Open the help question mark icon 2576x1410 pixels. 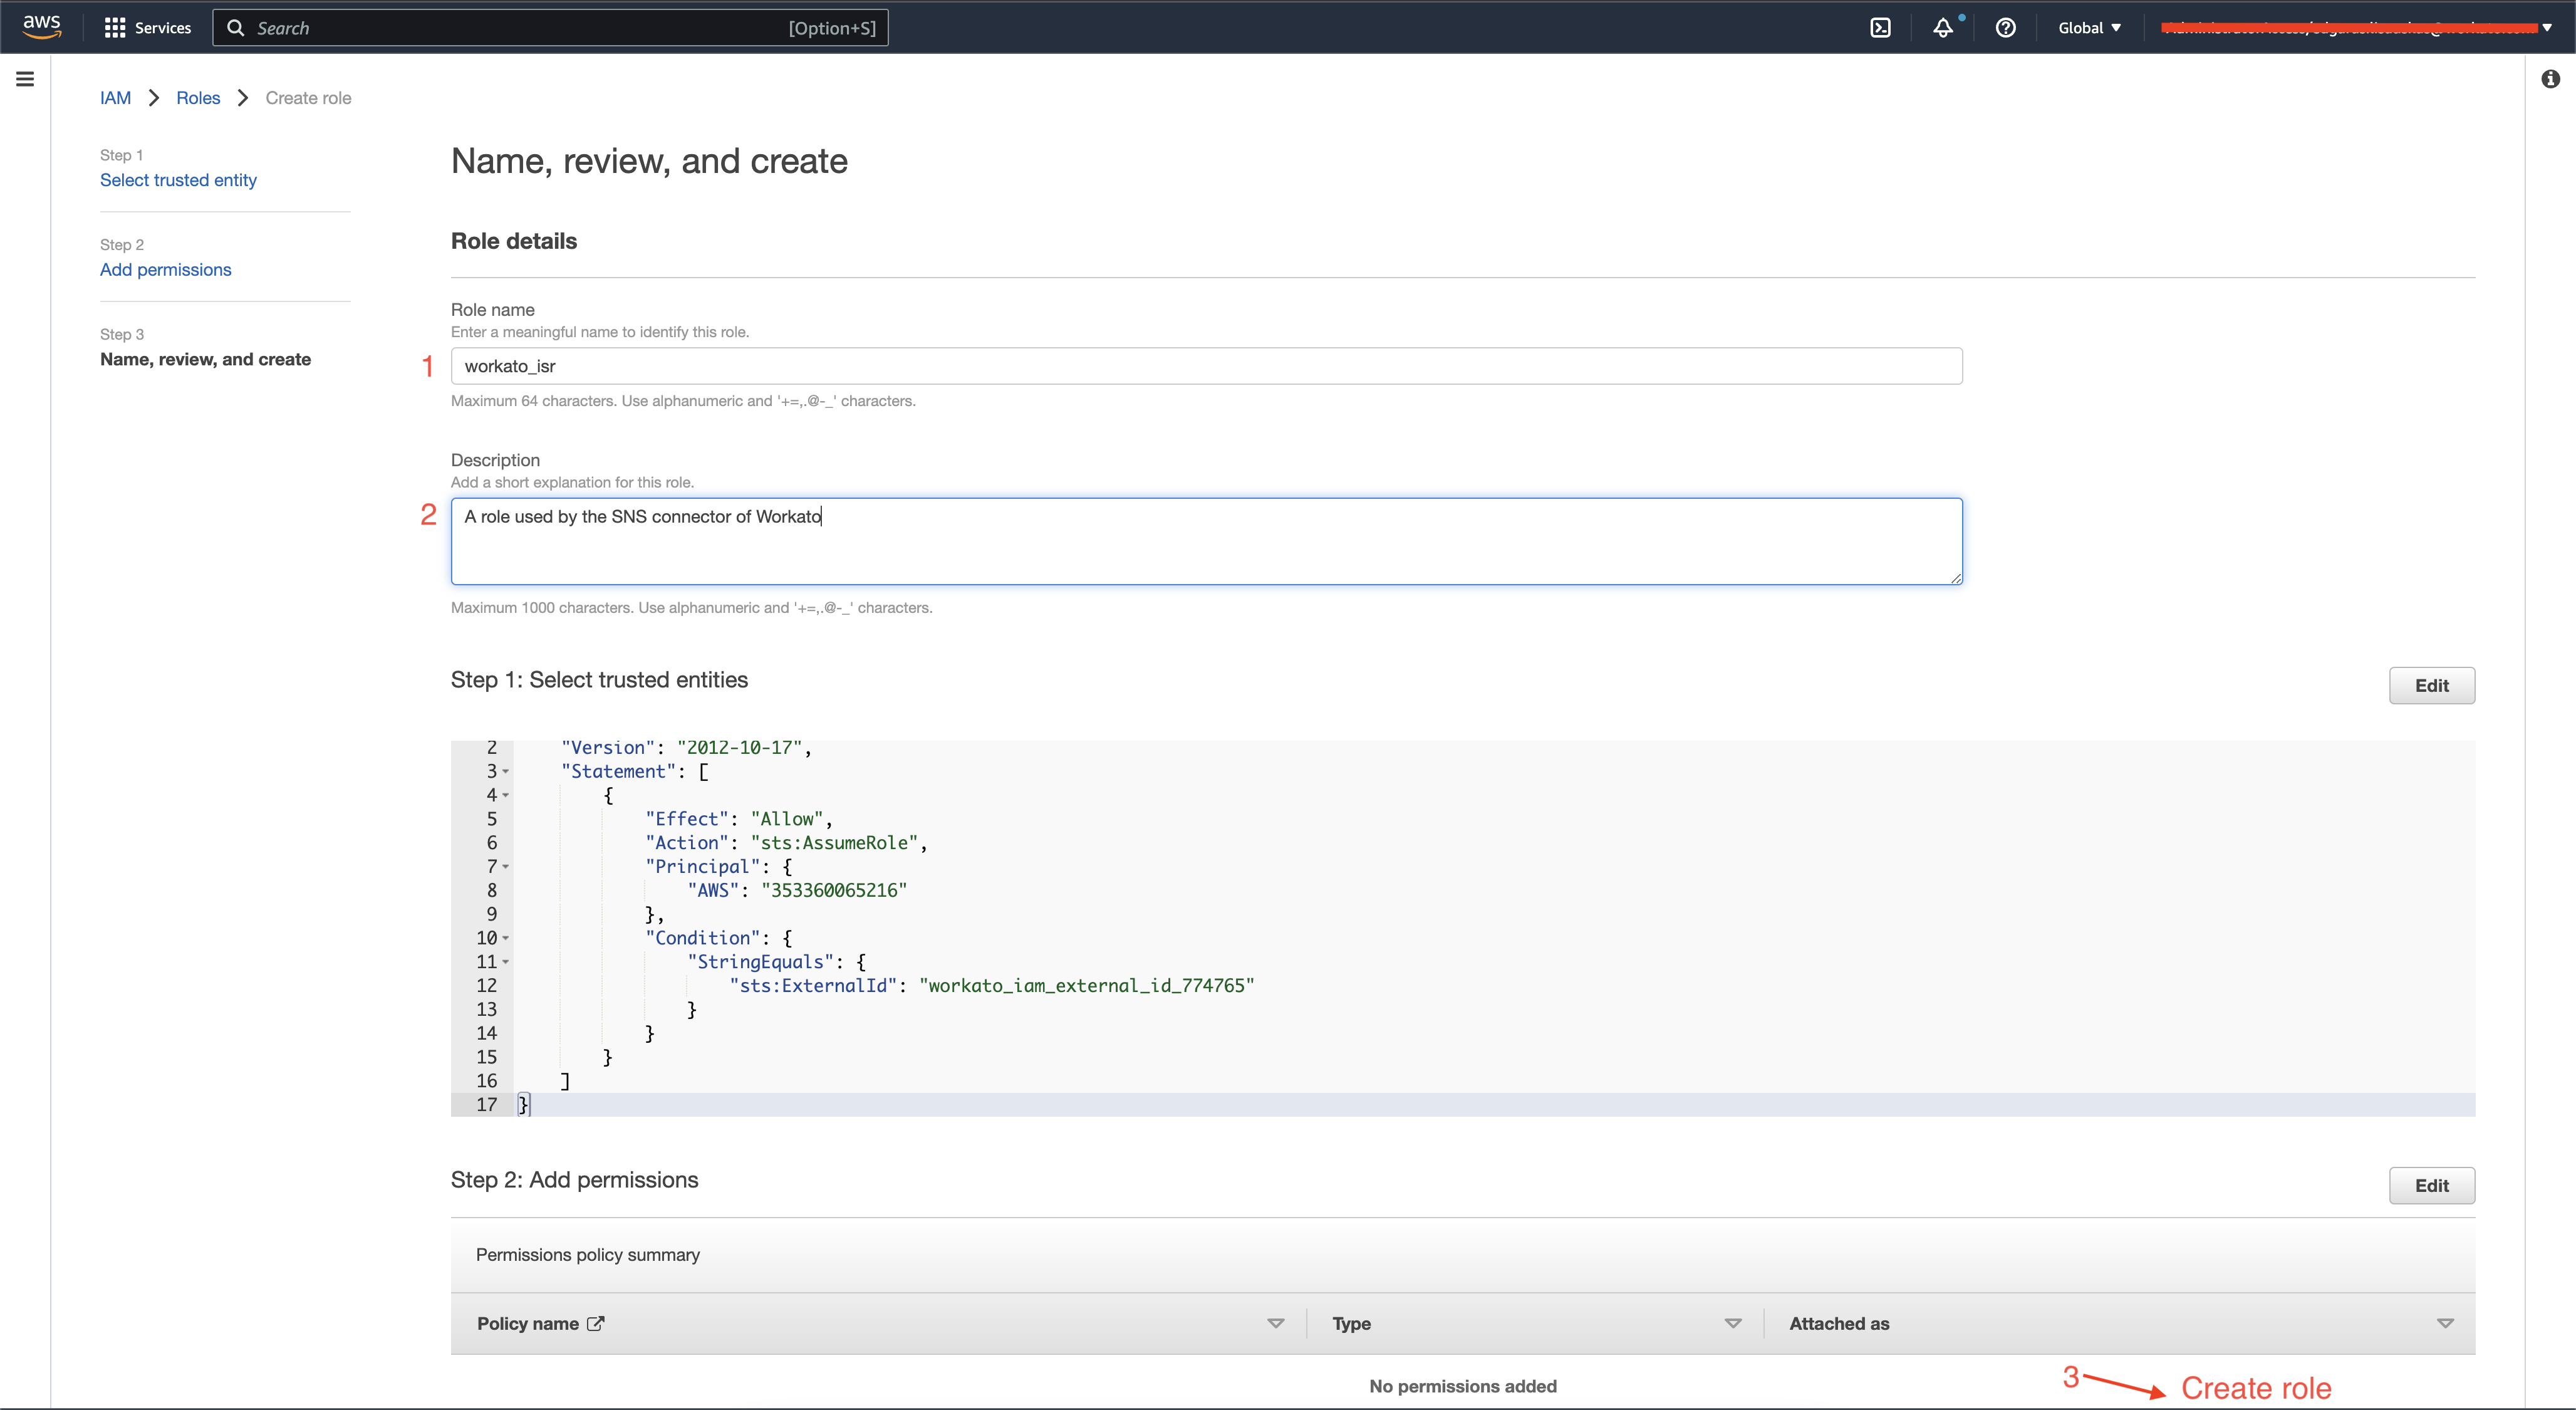[x=2005, y=28]
